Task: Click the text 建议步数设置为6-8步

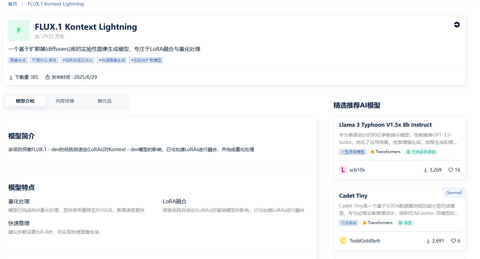Action: 54,232
